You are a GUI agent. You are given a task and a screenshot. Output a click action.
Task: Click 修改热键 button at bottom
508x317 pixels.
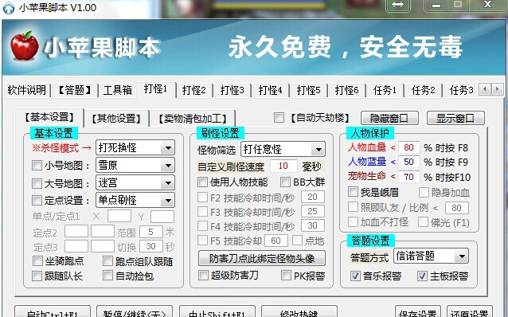click(x=299, y=311)
